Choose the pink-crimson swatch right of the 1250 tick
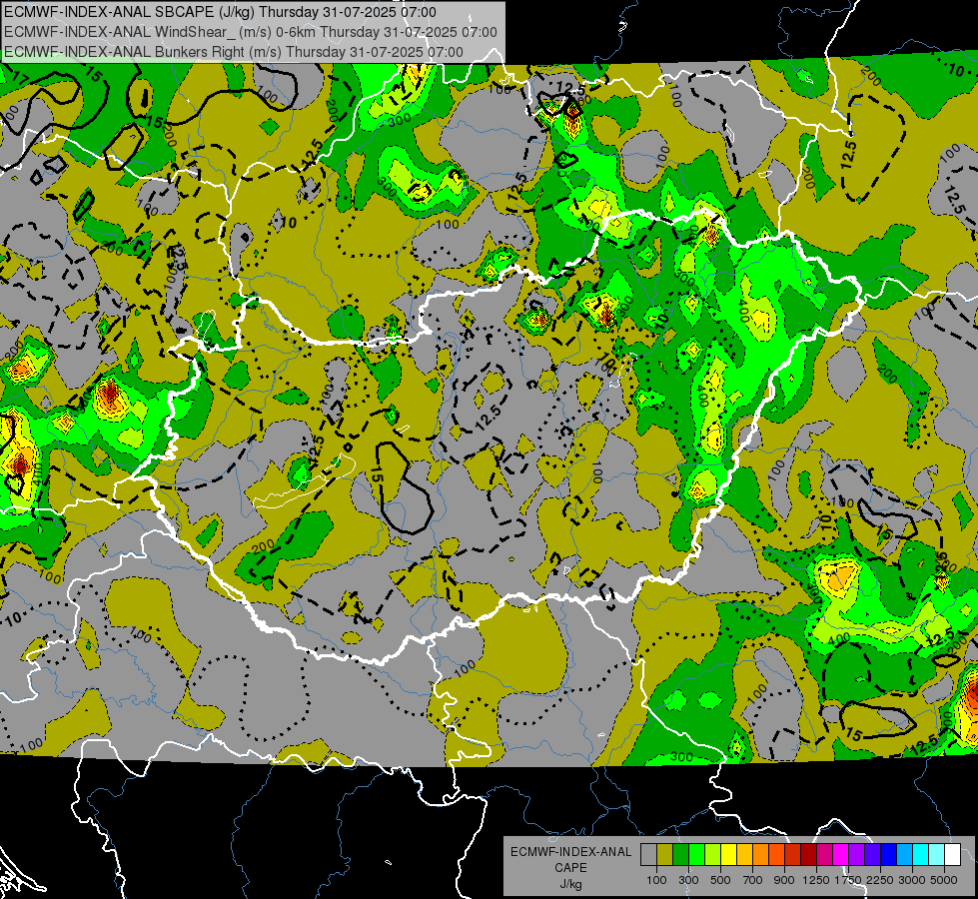The height and width of the screenshot is (899, 978). point(824,854)
